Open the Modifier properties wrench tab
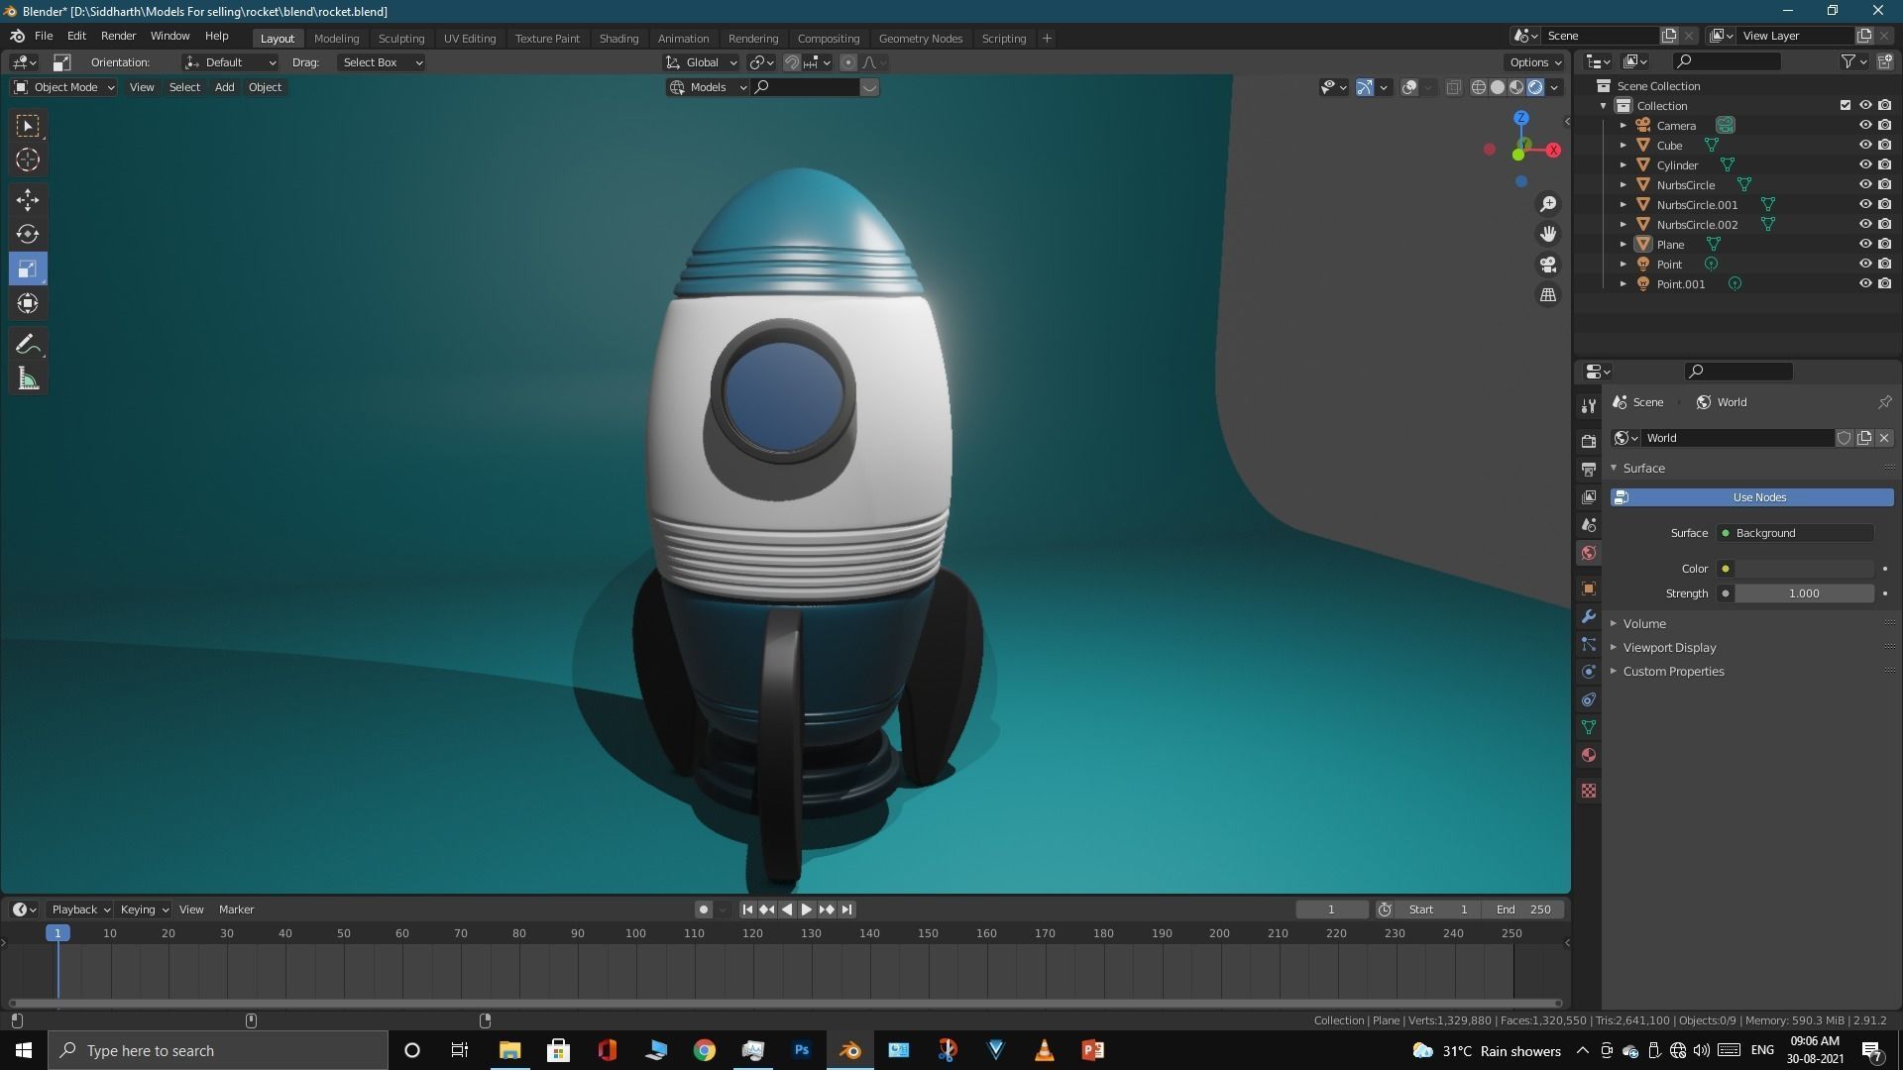 pyautogui.click(x=1589, y=616)
